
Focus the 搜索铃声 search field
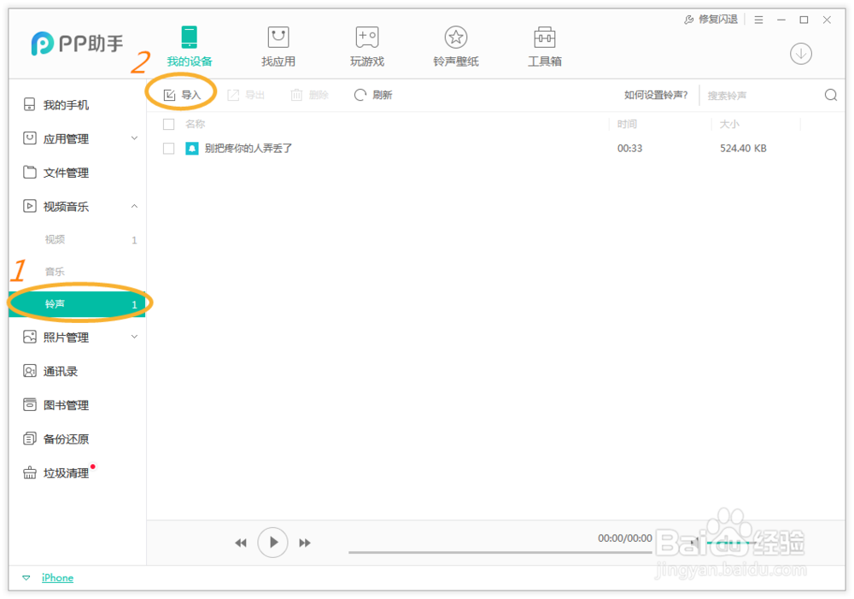pos(763,96)
